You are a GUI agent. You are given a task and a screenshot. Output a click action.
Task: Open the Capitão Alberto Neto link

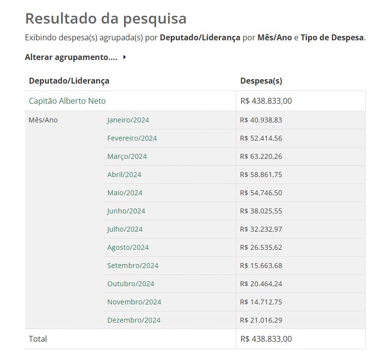[67, 101]
